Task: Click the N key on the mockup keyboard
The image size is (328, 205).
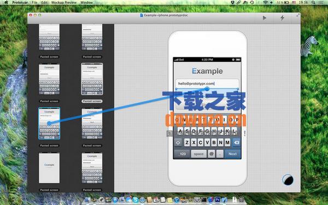Action: pos(221,143)
